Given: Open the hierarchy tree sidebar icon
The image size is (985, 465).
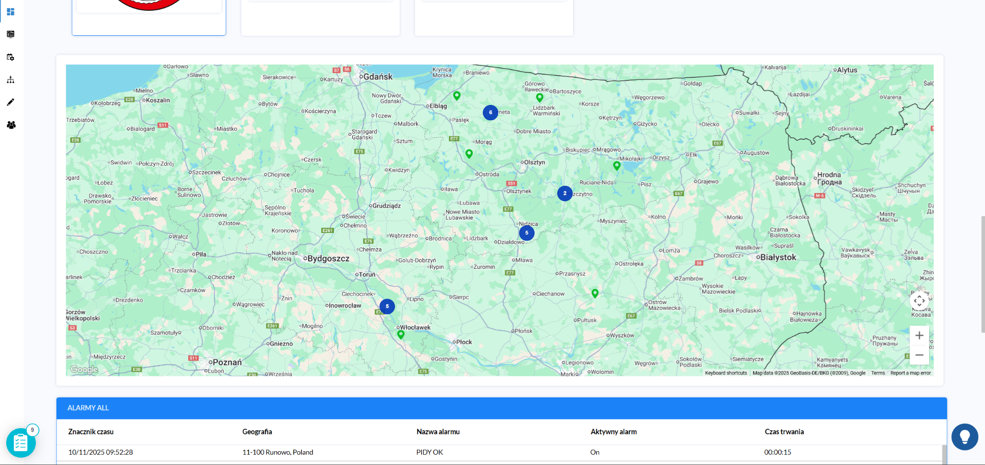Looking at the screenshot, I should pyautogui.click(x=10, y=79).
